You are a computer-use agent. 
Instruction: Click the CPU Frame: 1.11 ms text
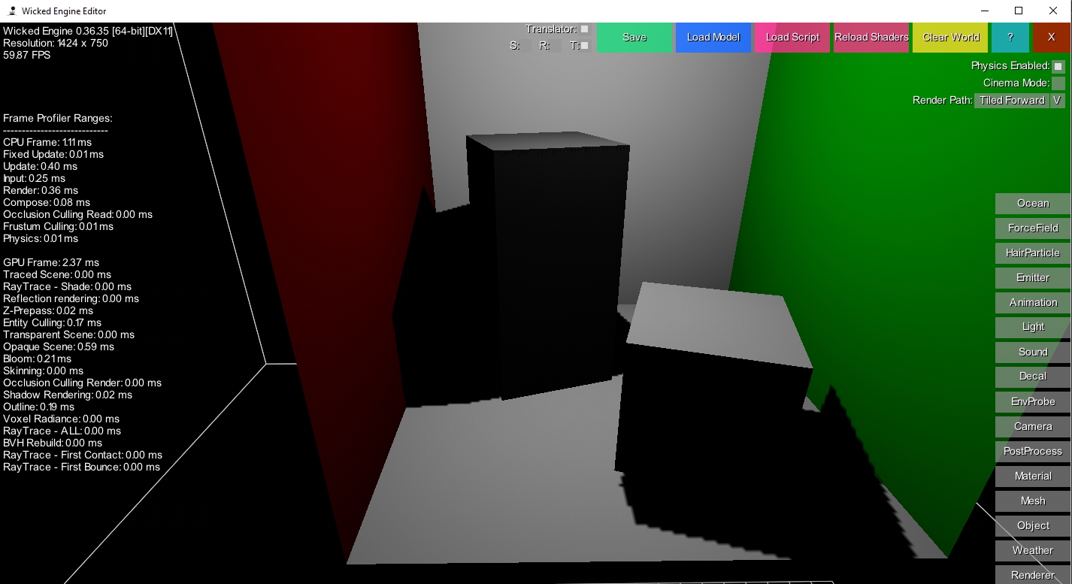coord(47,142)
